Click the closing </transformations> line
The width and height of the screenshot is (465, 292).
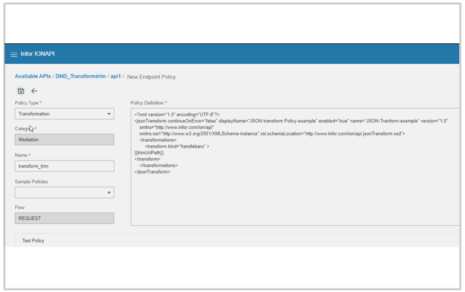pyautogui.click(x=159, y=166)
